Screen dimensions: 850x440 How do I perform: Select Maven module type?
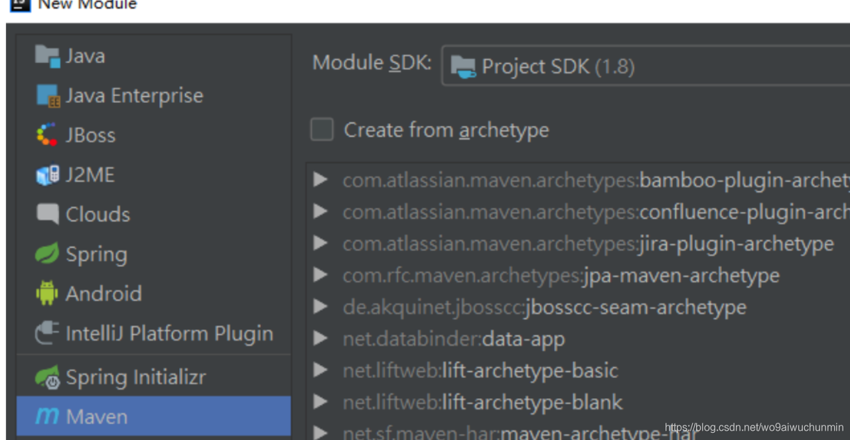point(153,416)
